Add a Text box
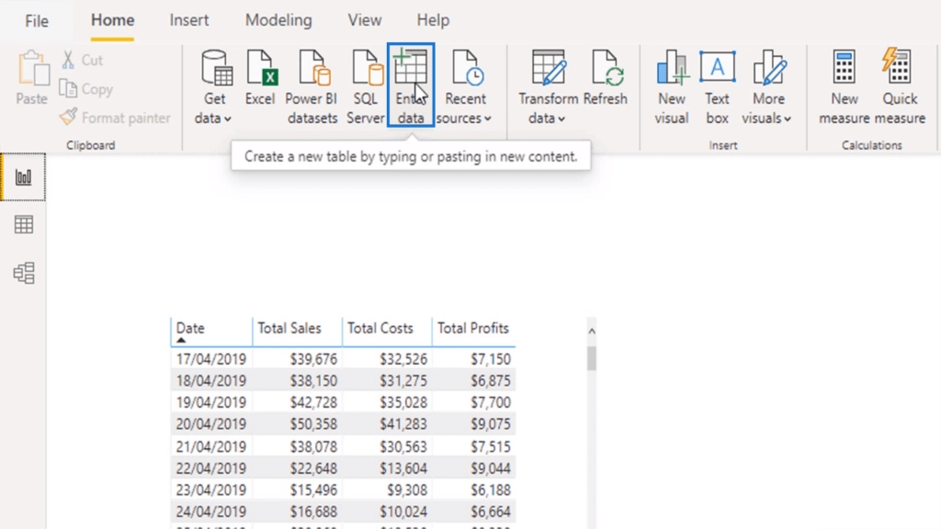The height and width of the screenshot is (529, 941). (717, 87)
